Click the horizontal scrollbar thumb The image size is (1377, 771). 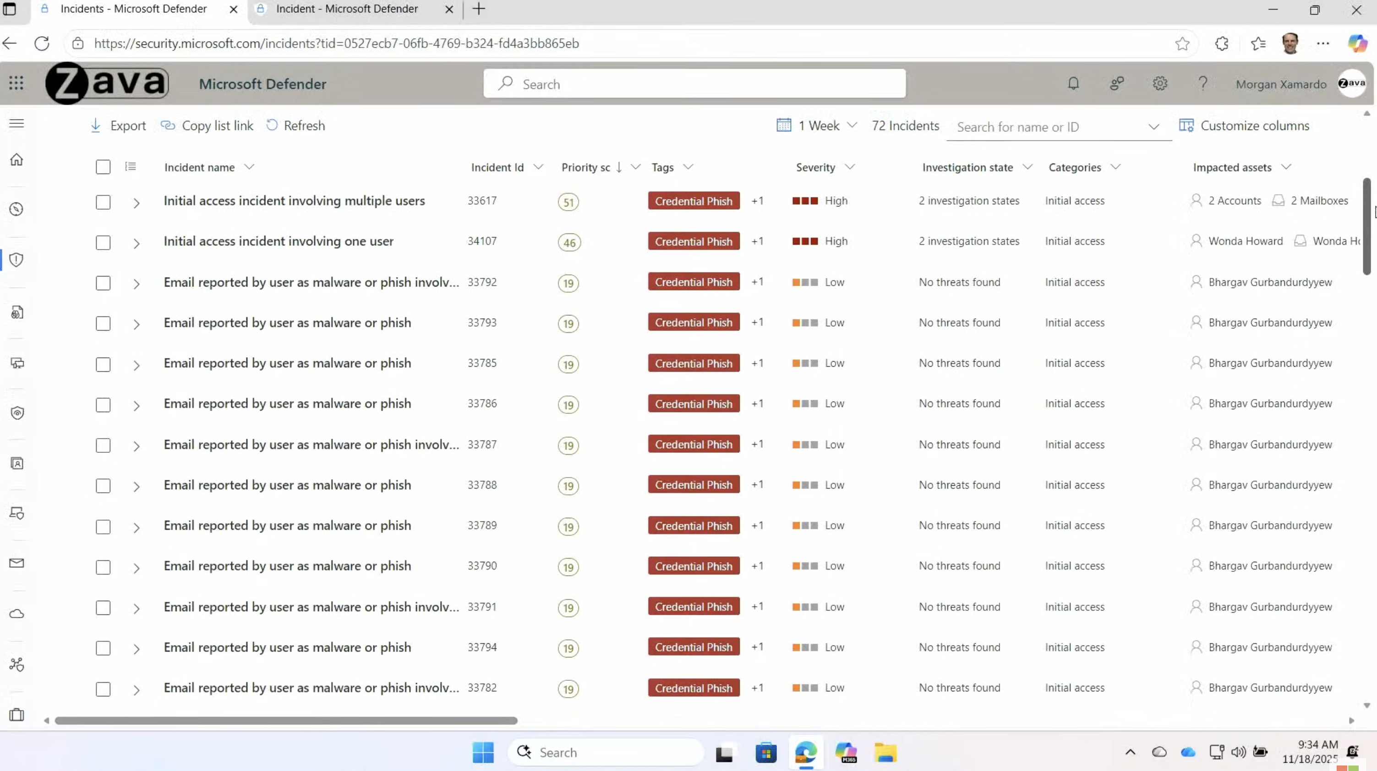286,720
